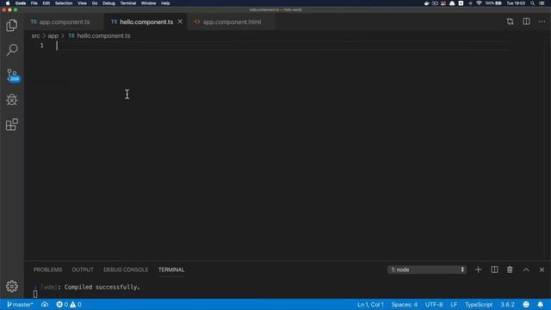
Task: Split the terminal pane
Action: pos(494,270)
